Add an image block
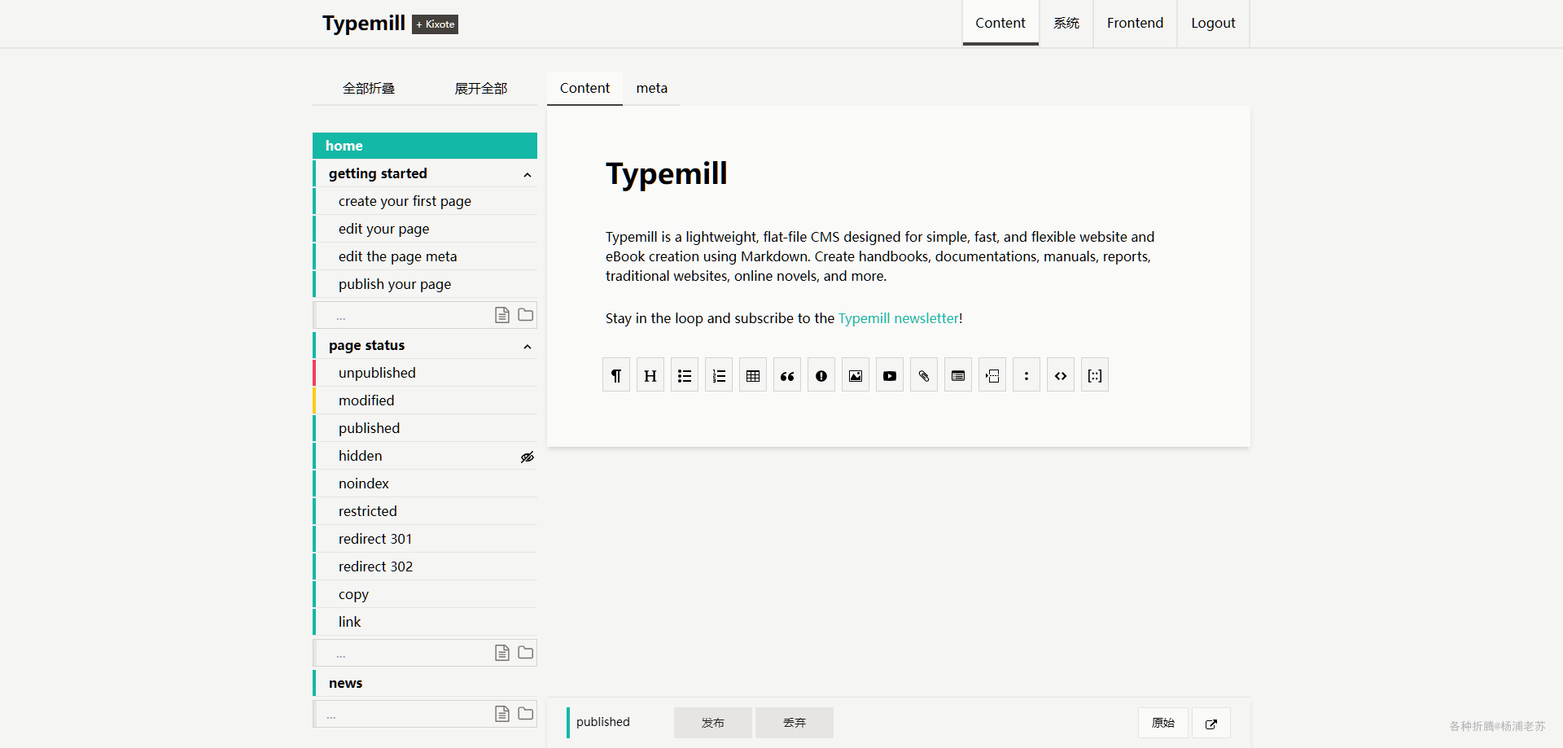Image resolution: width=1563 pixels, height=748 pixels. point(856,375)
